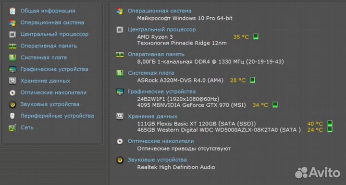The image size is (346, 185).
Task: Click the Хранение данных heading link in summary
Action: coord(152,116)
